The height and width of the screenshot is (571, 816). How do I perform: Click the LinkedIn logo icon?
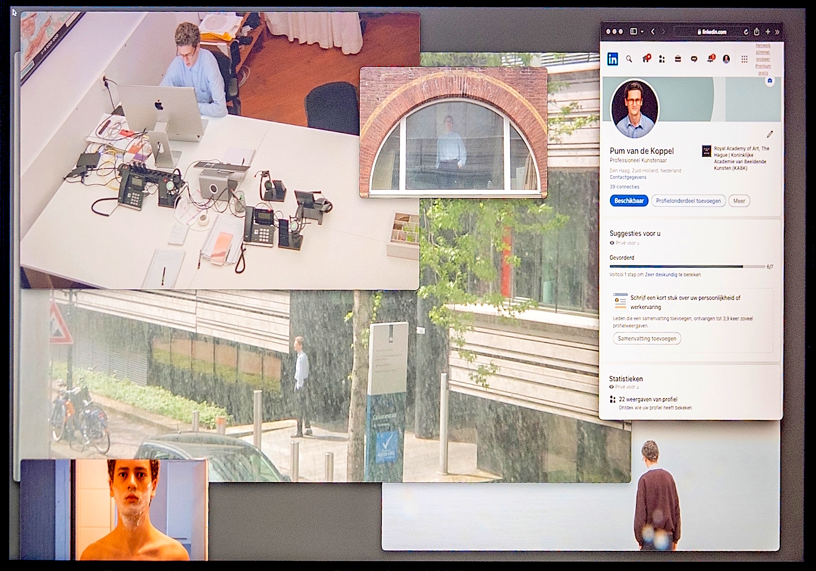[x=612, y=59]
